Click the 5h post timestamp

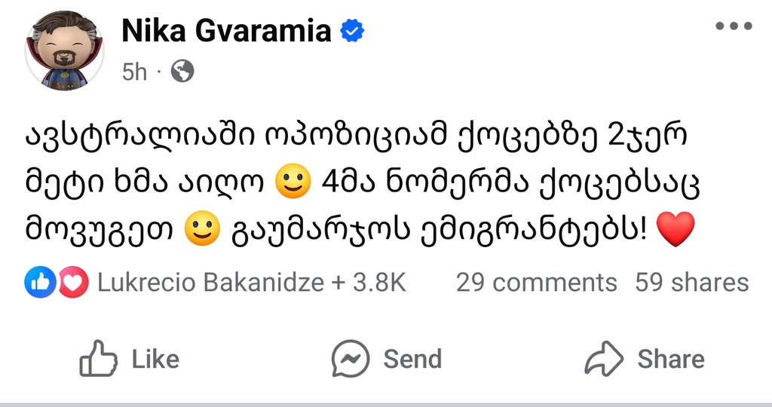tap(134, 72)
